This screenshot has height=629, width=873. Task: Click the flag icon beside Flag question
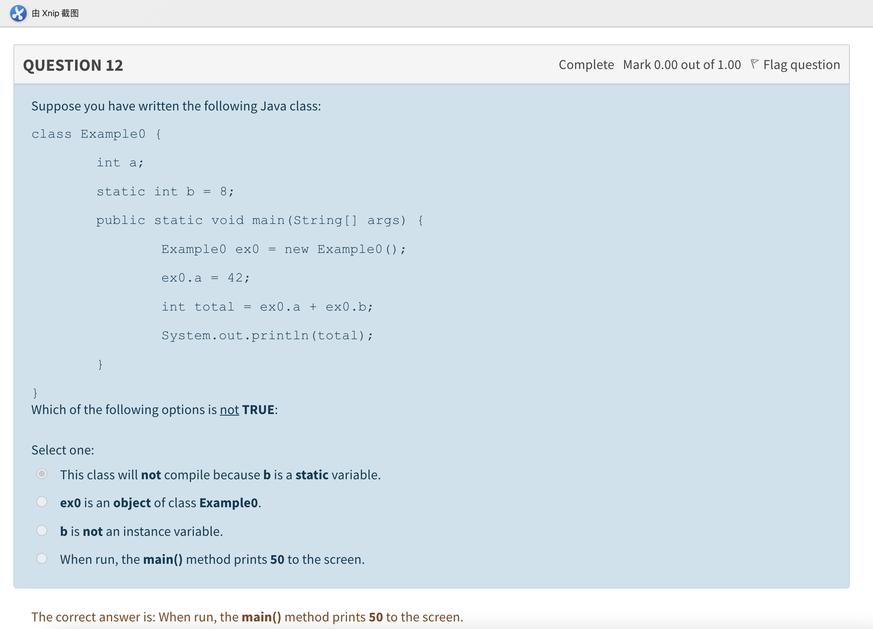(754, 64)
